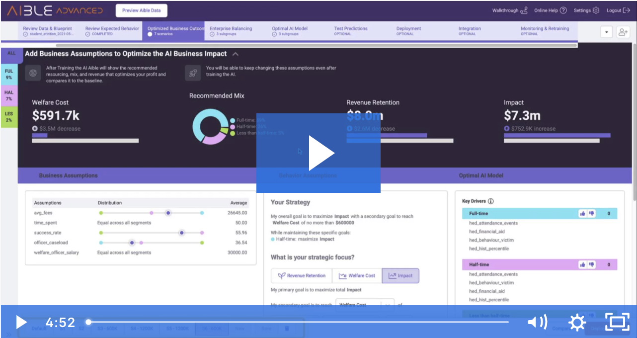
Task: Go to the Enterprise Balancing step
Action: click(231, 31)
